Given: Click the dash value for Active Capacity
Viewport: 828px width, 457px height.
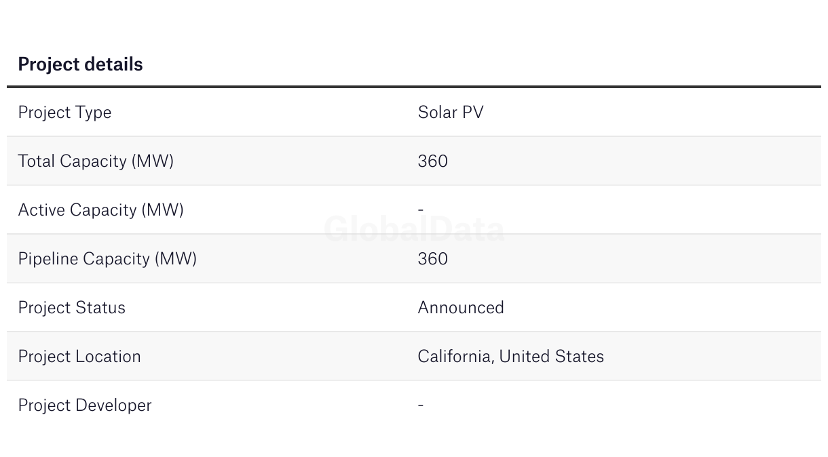Looking at the screenshot, I should (x=421, y=210).
